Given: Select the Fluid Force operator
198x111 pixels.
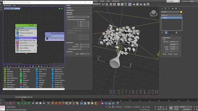Looking at the screenshot, I should tap(41, 76).
